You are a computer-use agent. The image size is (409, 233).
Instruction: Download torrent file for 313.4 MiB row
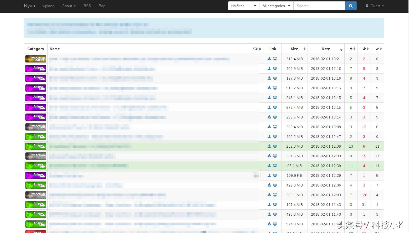coord(269,59)
